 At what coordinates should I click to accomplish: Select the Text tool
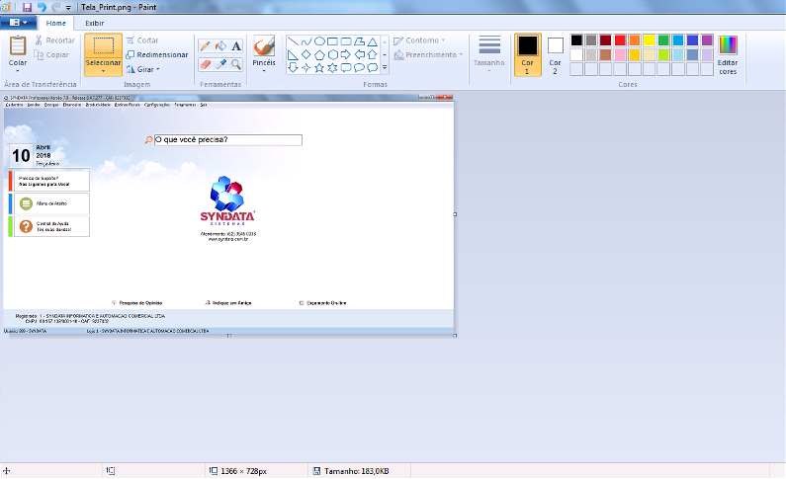tap(236, 46)
